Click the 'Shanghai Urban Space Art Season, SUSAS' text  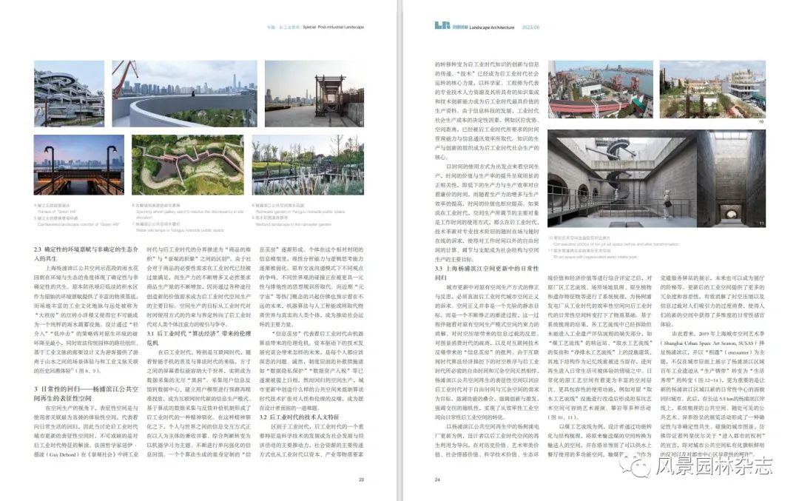709,343
